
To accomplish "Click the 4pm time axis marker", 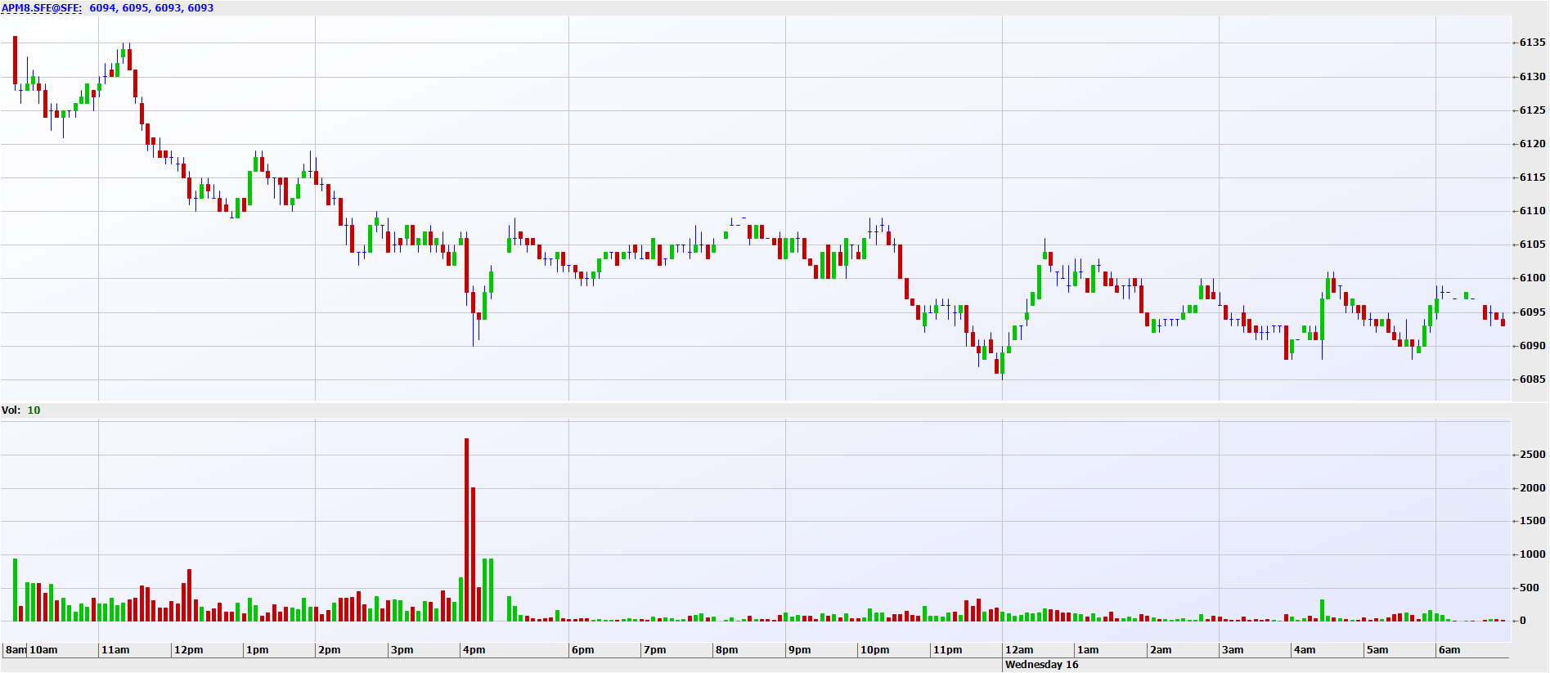I will [x=474, y=650].
